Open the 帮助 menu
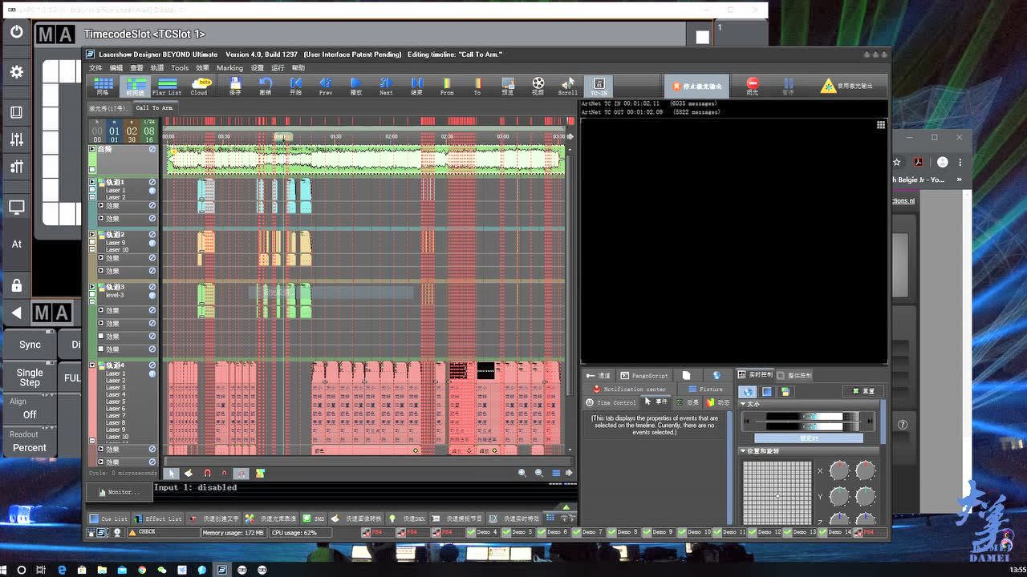Image resolution: width=1027 pixels, height=577 pixels. coord(298,68)
